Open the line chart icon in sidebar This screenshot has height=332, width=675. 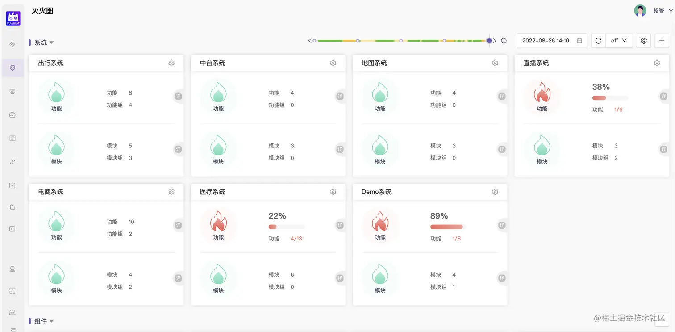pos(12,185)
